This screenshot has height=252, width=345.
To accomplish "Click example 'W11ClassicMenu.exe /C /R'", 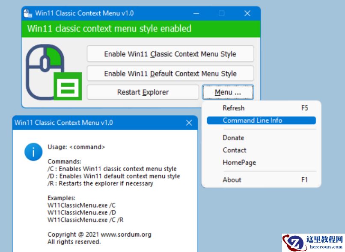I will [86, 220].
